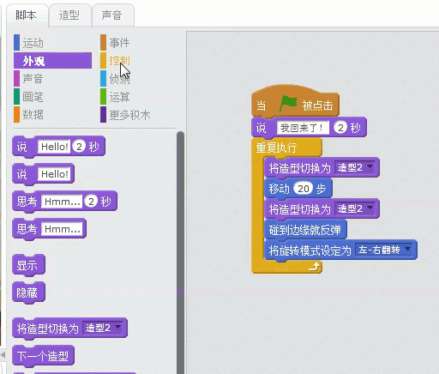The image size is (439, 374).
Task: Open 造型2 dropdown in script block below 移动
Action: 355,208
